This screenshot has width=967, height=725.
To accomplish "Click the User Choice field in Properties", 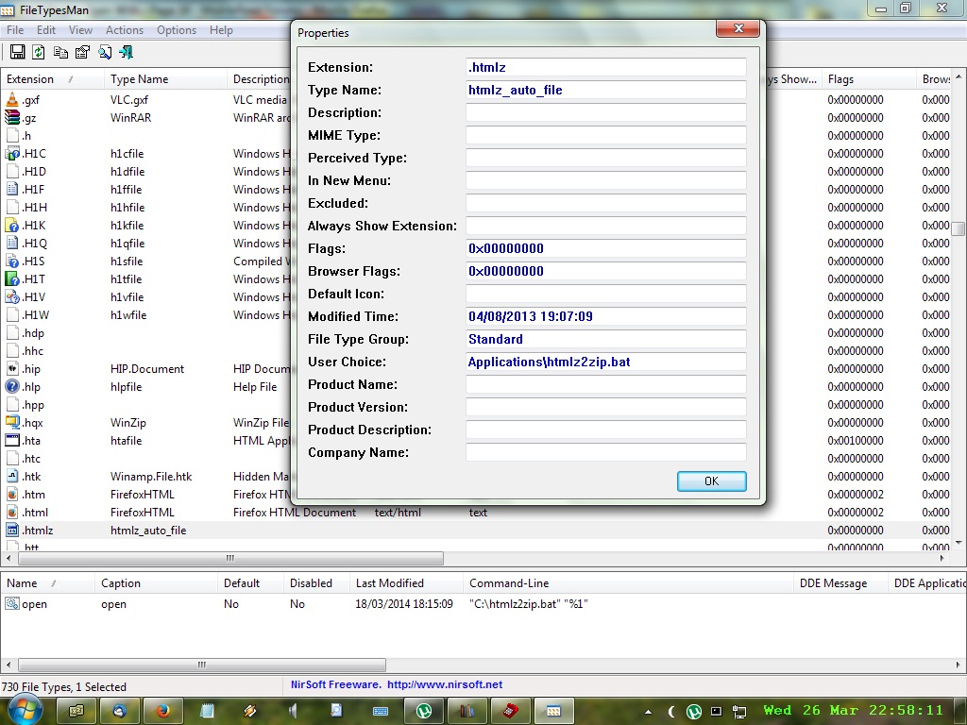I will pyautogui.click(x=605, y=362).
